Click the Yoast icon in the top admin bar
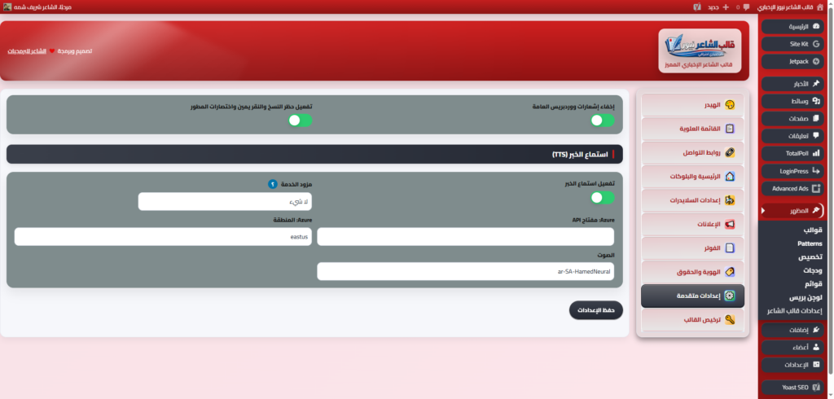This screenshot has width=834, height=399. 696,7
